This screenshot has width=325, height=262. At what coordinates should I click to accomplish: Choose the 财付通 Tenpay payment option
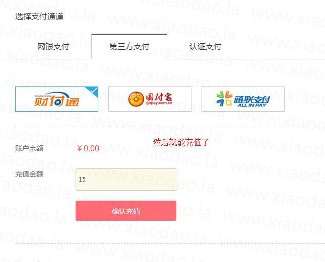pyautogui.click(x=56, y=99)
